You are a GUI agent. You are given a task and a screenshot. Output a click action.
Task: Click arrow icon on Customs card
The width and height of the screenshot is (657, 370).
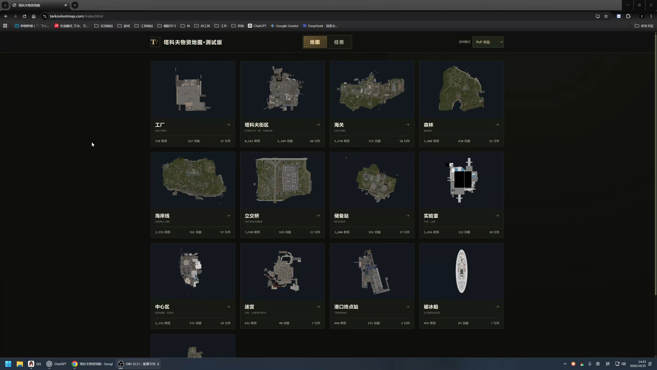coord(408,125)
